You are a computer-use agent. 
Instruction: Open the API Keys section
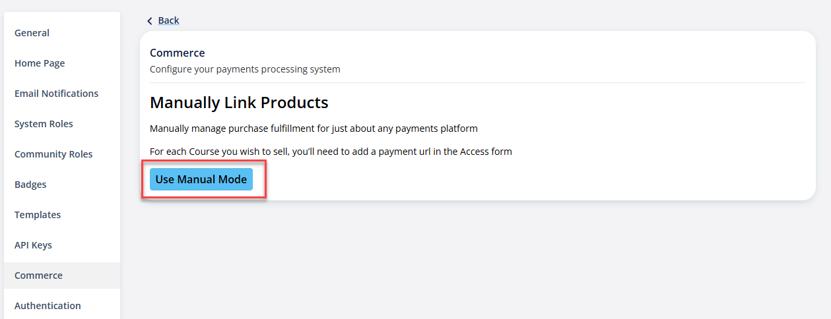tap(33, 245)
